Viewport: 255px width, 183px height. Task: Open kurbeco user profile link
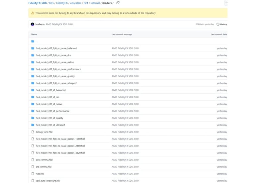pos(40,24)
